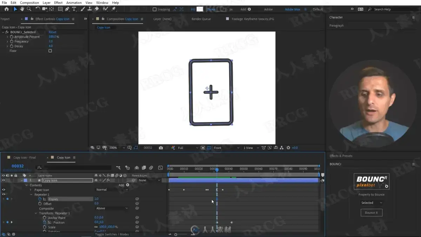This screenshot has width=421, height=237.
Task: Collapse the Repeater 1 group
Action: [31, 195]
